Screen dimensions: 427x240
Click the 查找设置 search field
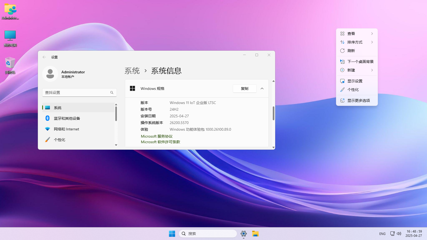(x=80, y=93)
